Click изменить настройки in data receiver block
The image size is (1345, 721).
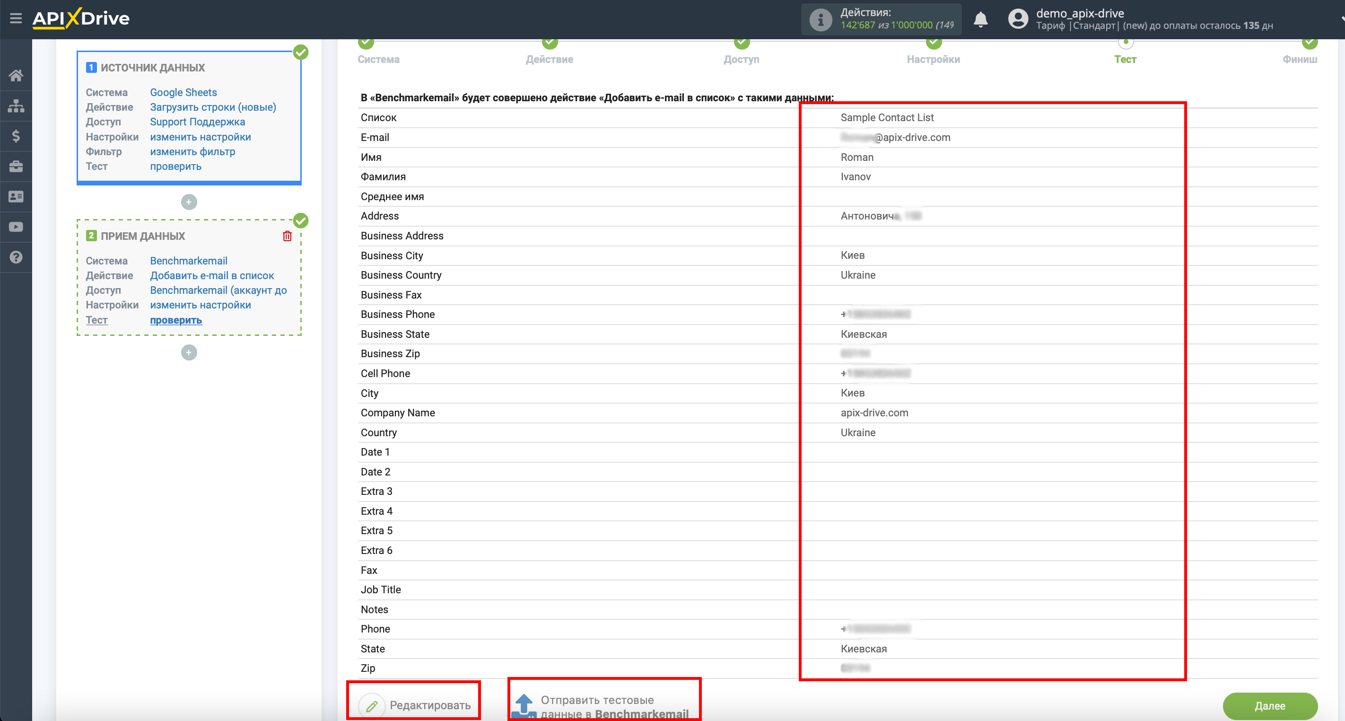point(201,305)
